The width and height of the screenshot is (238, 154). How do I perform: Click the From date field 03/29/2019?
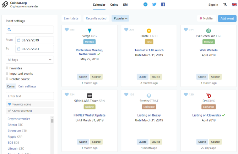pyautogui.click(x=34, y=40)
